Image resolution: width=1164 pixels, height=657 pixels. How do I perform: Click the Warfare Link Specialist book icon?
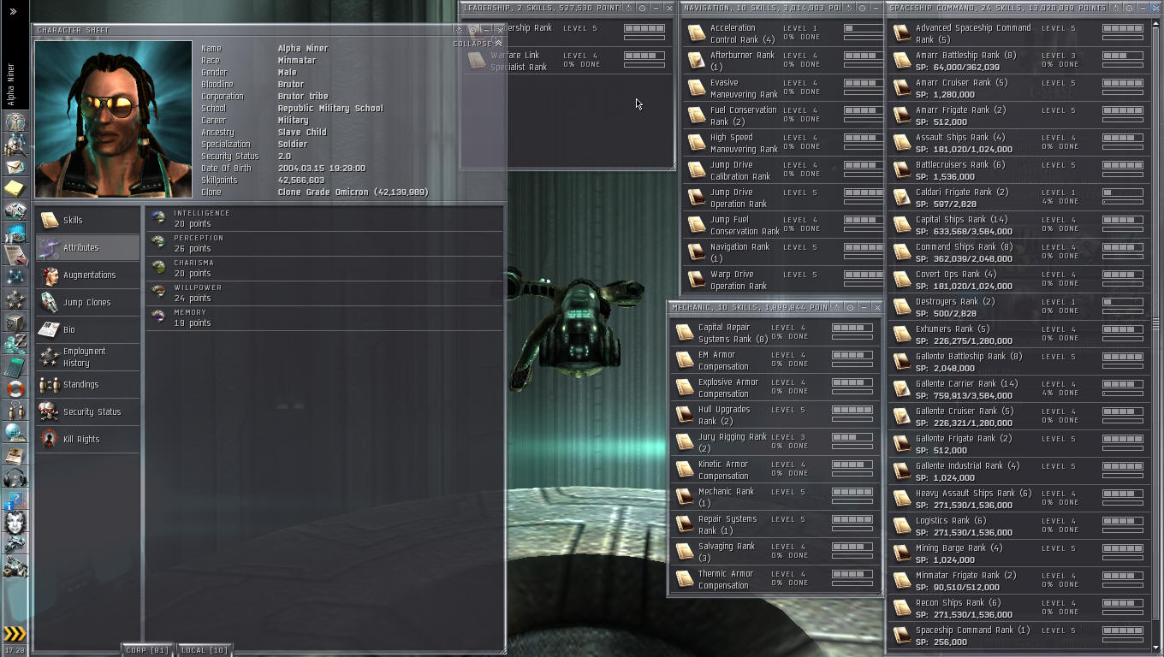(478, 61)
